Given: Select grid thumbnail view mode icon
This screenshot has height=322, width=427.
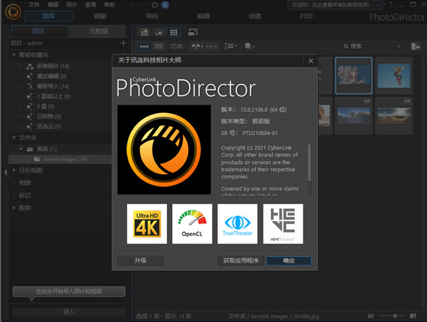Looking at the screenshot, I should (x=174, y=33).
